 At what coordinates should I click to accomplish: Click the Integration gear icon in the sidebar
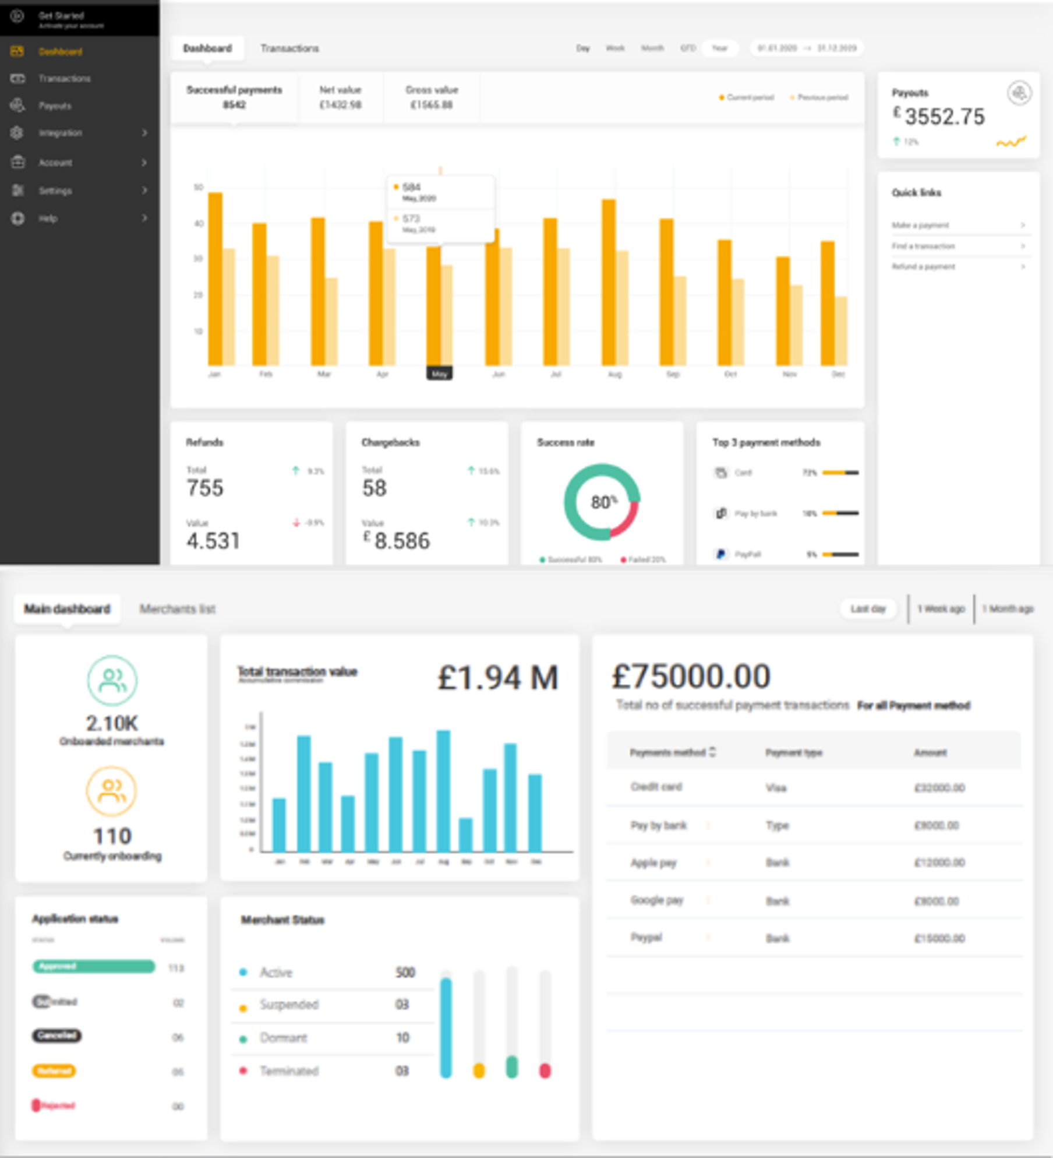pyautogui.click(x=17, y=133)
